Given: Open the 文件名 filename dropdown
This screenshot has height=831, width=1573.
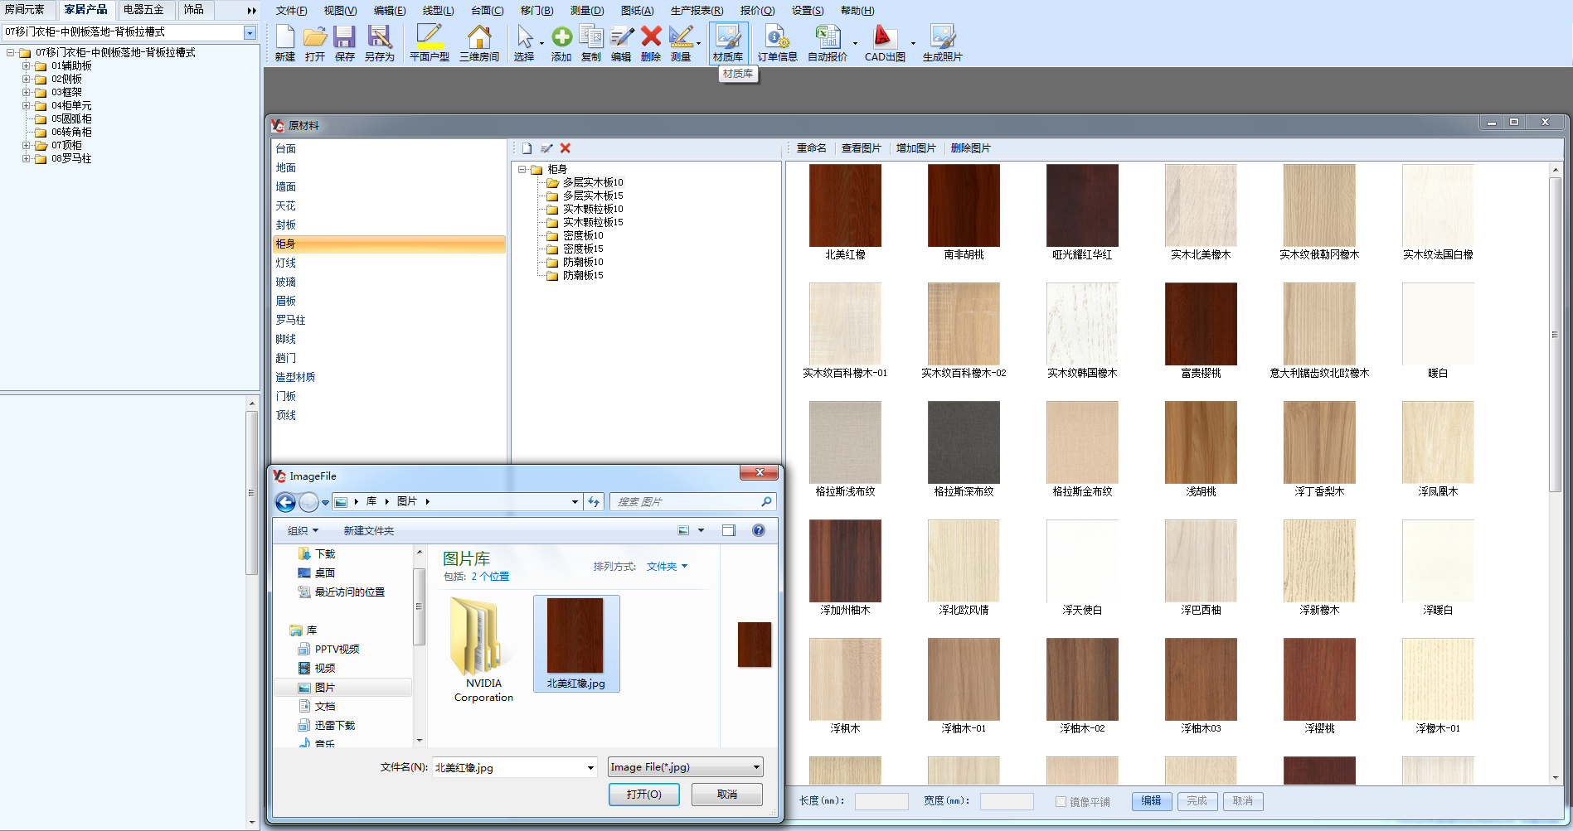Looking at the screenshot, I should pyautogui.click(x=590, y=768).
